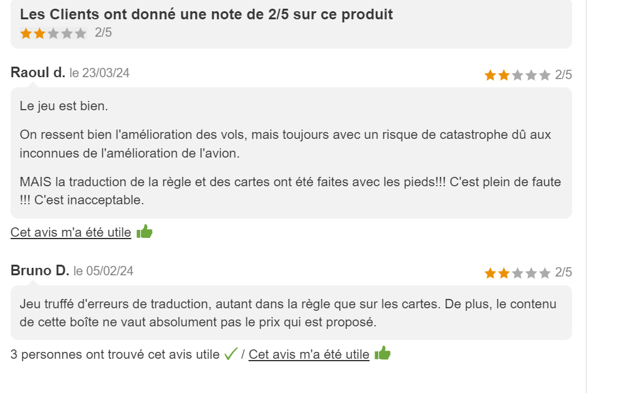617x393 pixels.
Task: Click the date 'le 23/03/24'
Action: [100, 73]
